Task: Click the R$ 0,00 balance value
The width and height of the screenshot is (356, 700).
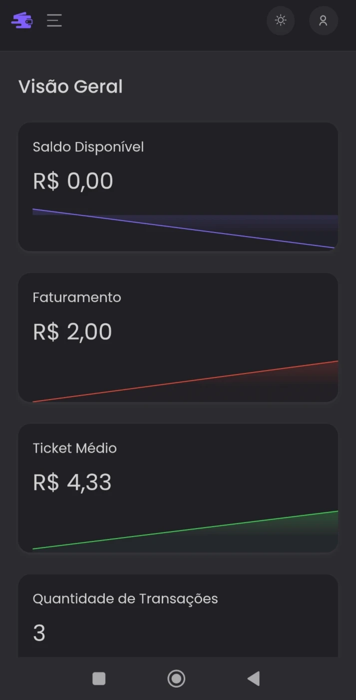Action: coord(73,181)
